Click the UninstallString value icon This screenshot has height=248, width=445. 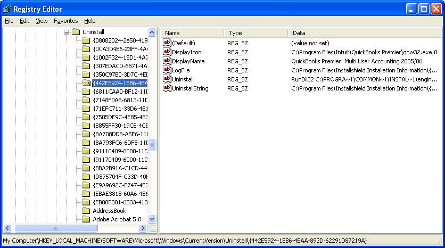click(167, 88)
